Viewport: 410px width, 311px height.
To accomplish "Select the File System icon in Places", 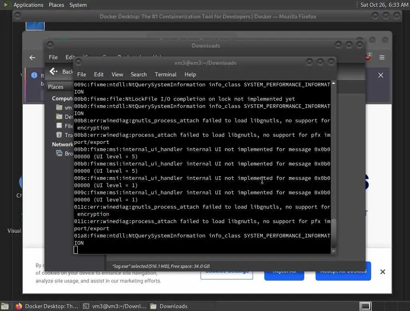I will 59,126.
